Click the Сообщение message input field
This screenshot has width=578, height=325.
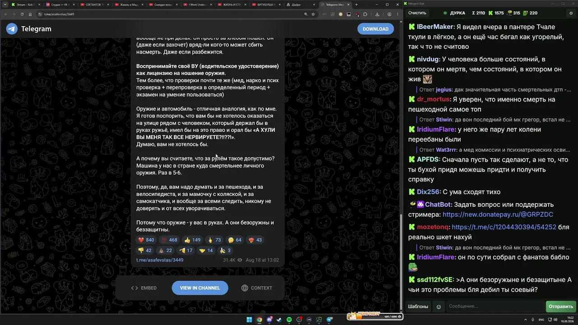tap(495, 306)
